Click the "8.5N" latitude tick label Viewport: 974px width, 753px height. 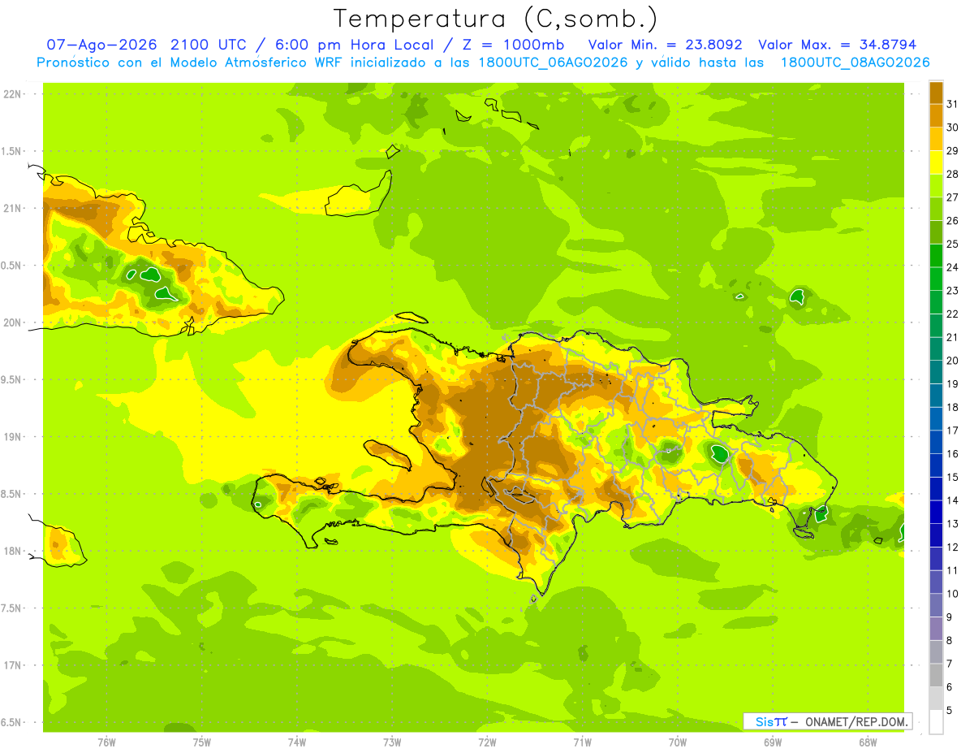[12, 494]
